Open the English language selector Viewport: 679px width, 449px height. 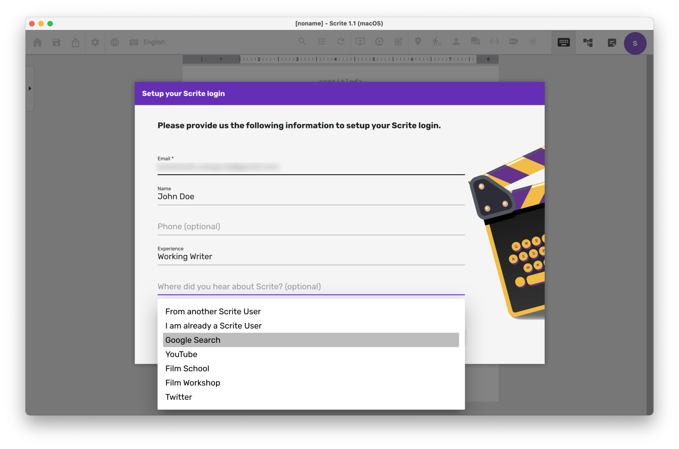[154, 42]
